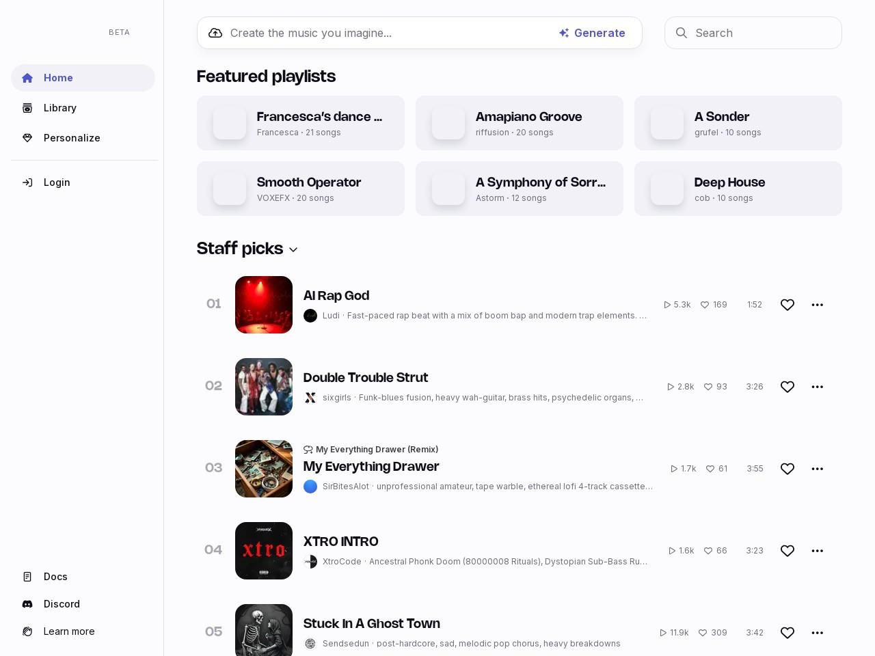Like the AI Rap God track
This screenshot has width=875, height=656.
(787, 305)
